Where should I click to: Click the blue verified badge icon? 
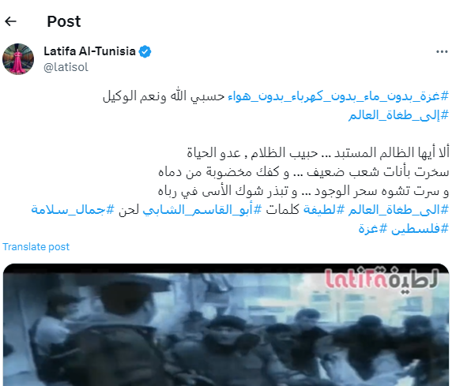click(x=145, y=51)
